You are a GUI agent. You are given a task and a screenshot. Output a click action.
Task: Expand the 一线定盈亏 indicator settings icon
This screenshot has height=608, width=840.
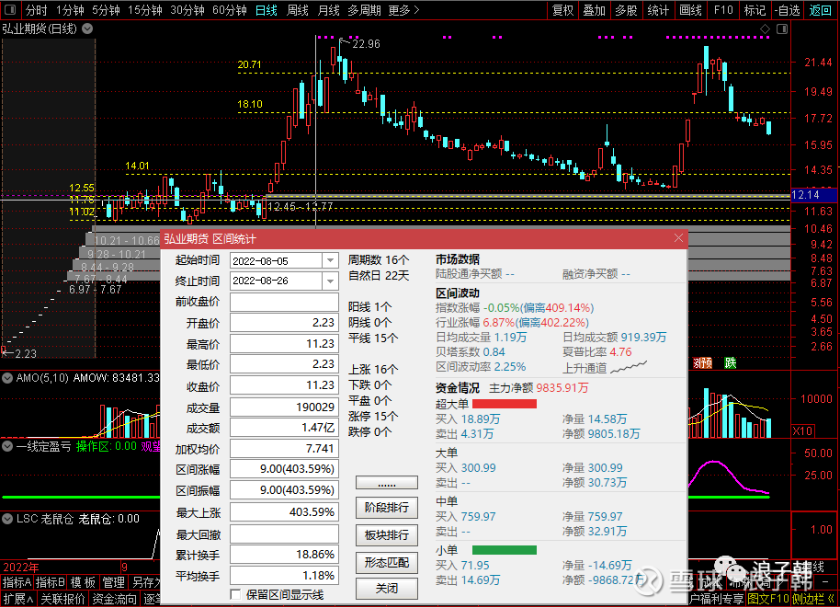tap(7, 446)
